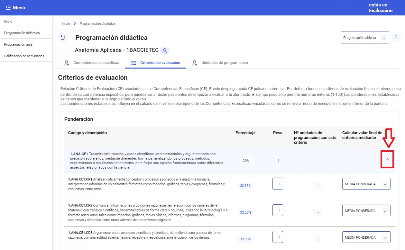Collapse the 1.ANA.CE1 competency row
This screenshot has width=405, height=250.
387,159
